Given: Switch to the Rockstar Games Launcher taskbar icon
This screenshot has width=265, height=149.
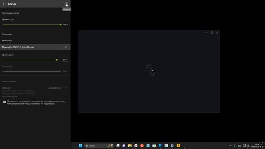Looking at the screenshot, I should pyautogui.click(x=178, y=146).
